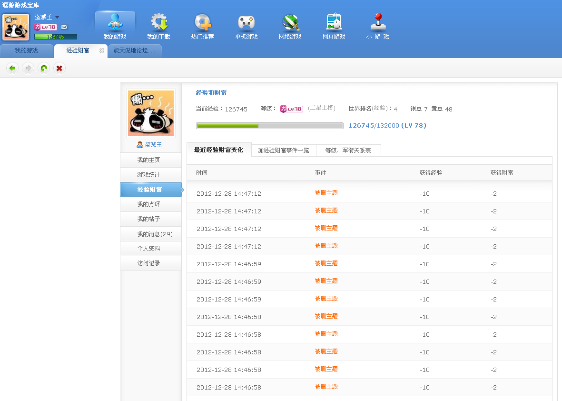Screen dimensions: 562x401
Task: Click the 黄豆 48 text
Action: [x=442, y=109]
